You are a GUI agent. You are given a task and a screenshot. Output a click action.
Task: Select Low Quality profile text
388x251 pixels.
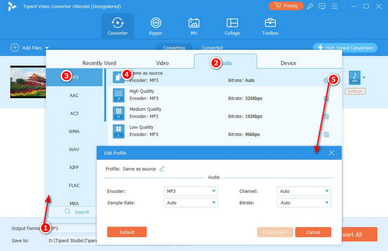[x=141, y=127]
